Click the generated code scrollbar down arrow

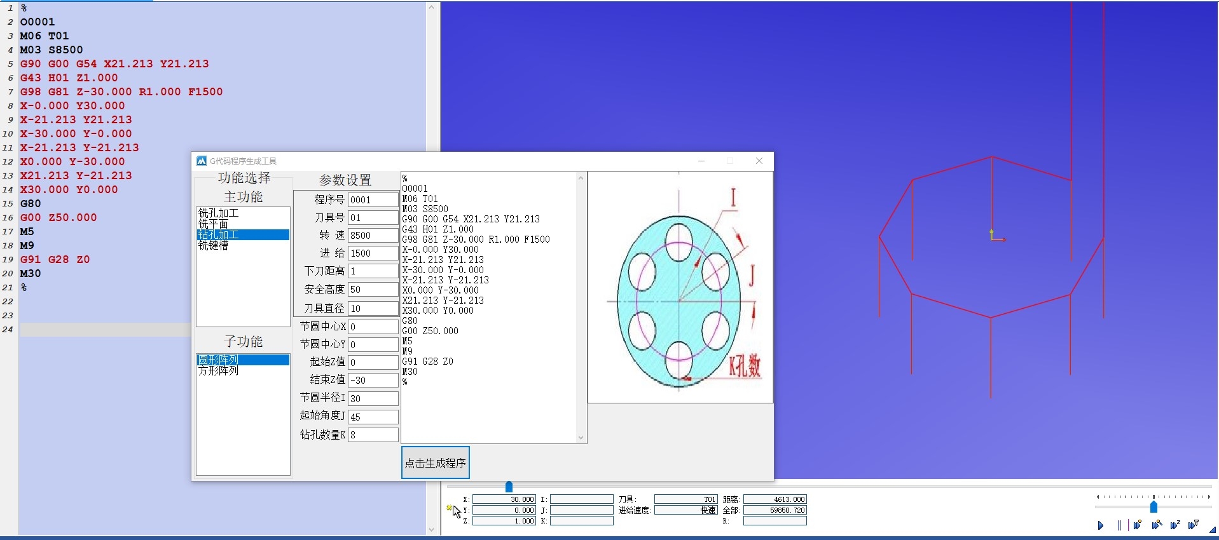click(581, 438)
